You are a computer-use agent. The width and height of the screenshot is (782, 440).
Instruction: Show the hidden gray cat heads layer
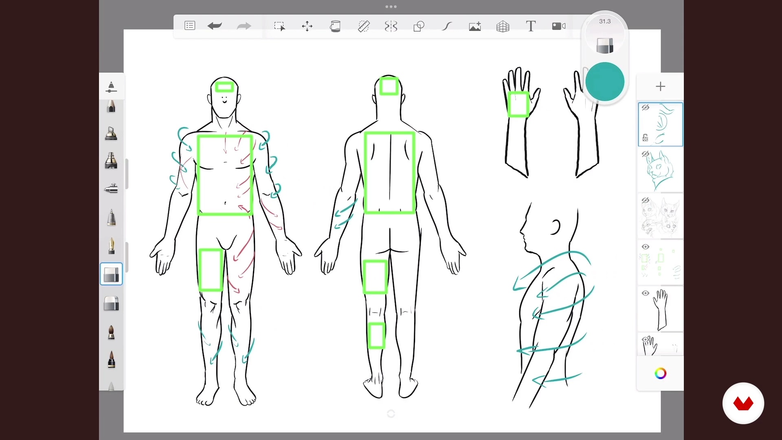click(x=646, y=200)
